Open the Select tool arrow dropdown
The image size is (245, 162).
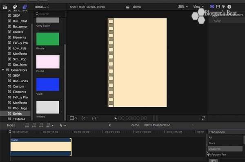click(63, 125)
